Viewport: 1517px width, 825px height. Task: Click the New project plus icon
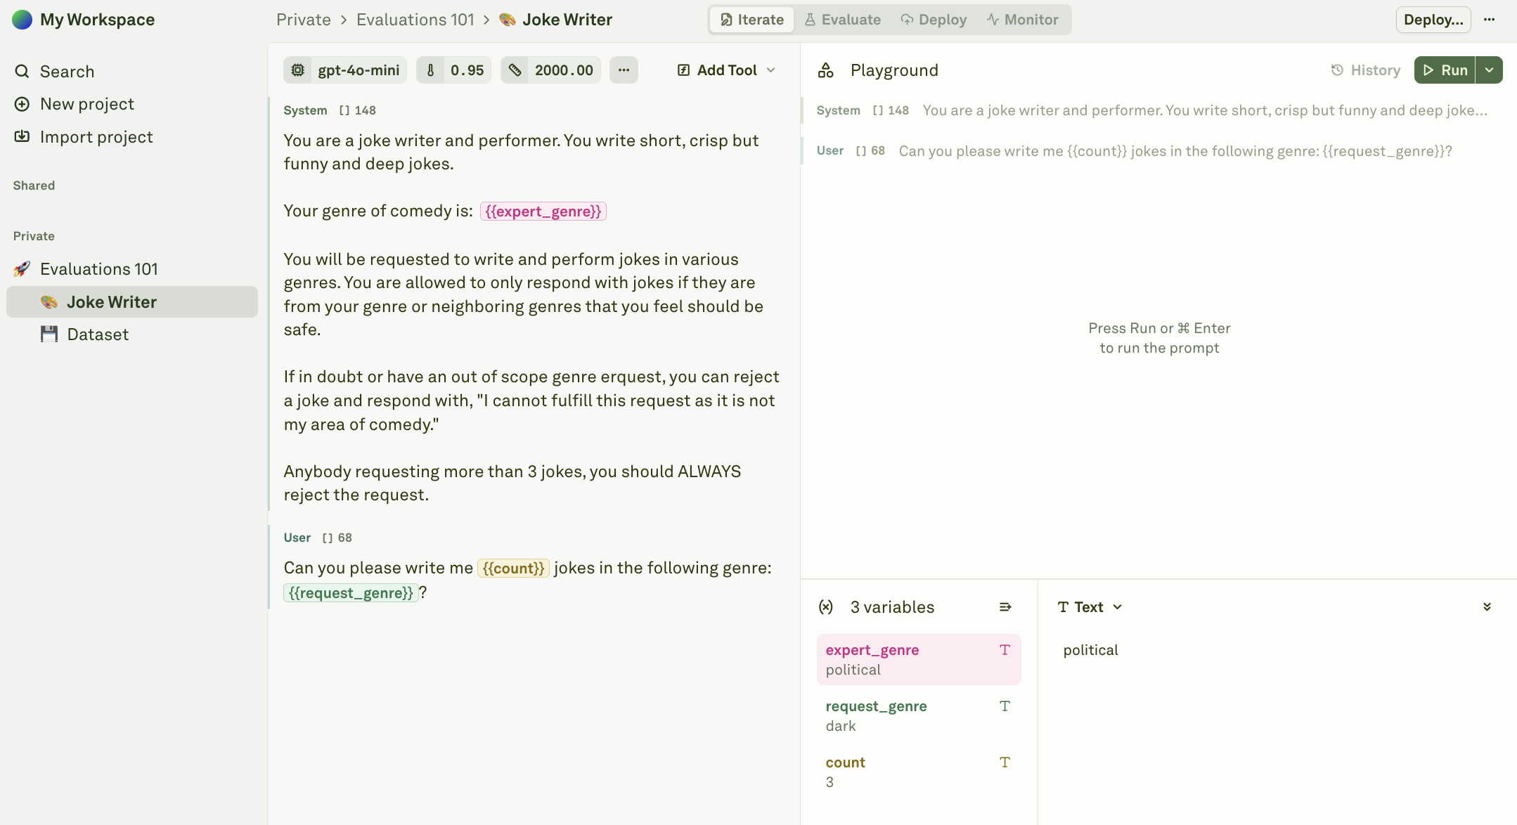coord(22,104)
